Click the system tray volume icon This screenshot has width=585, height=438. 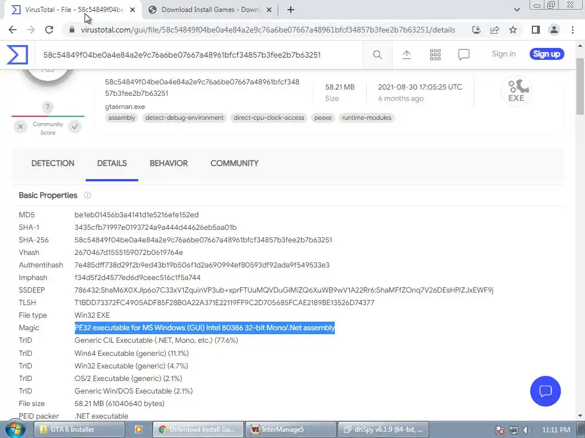point(527,430)
